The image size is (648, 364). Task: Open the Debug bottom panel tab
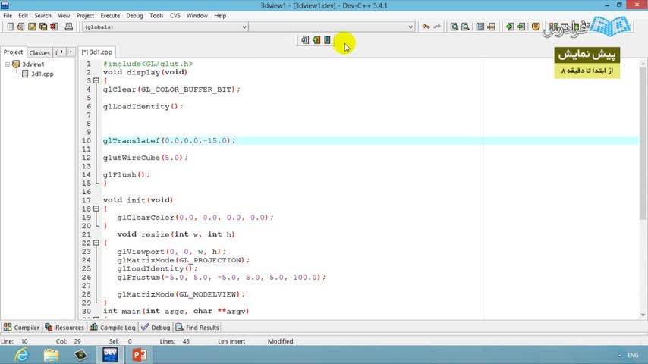tap(156, 328)
